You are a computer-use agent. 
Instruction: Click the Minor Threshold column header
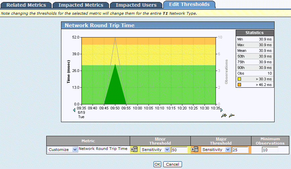point(160,141)
